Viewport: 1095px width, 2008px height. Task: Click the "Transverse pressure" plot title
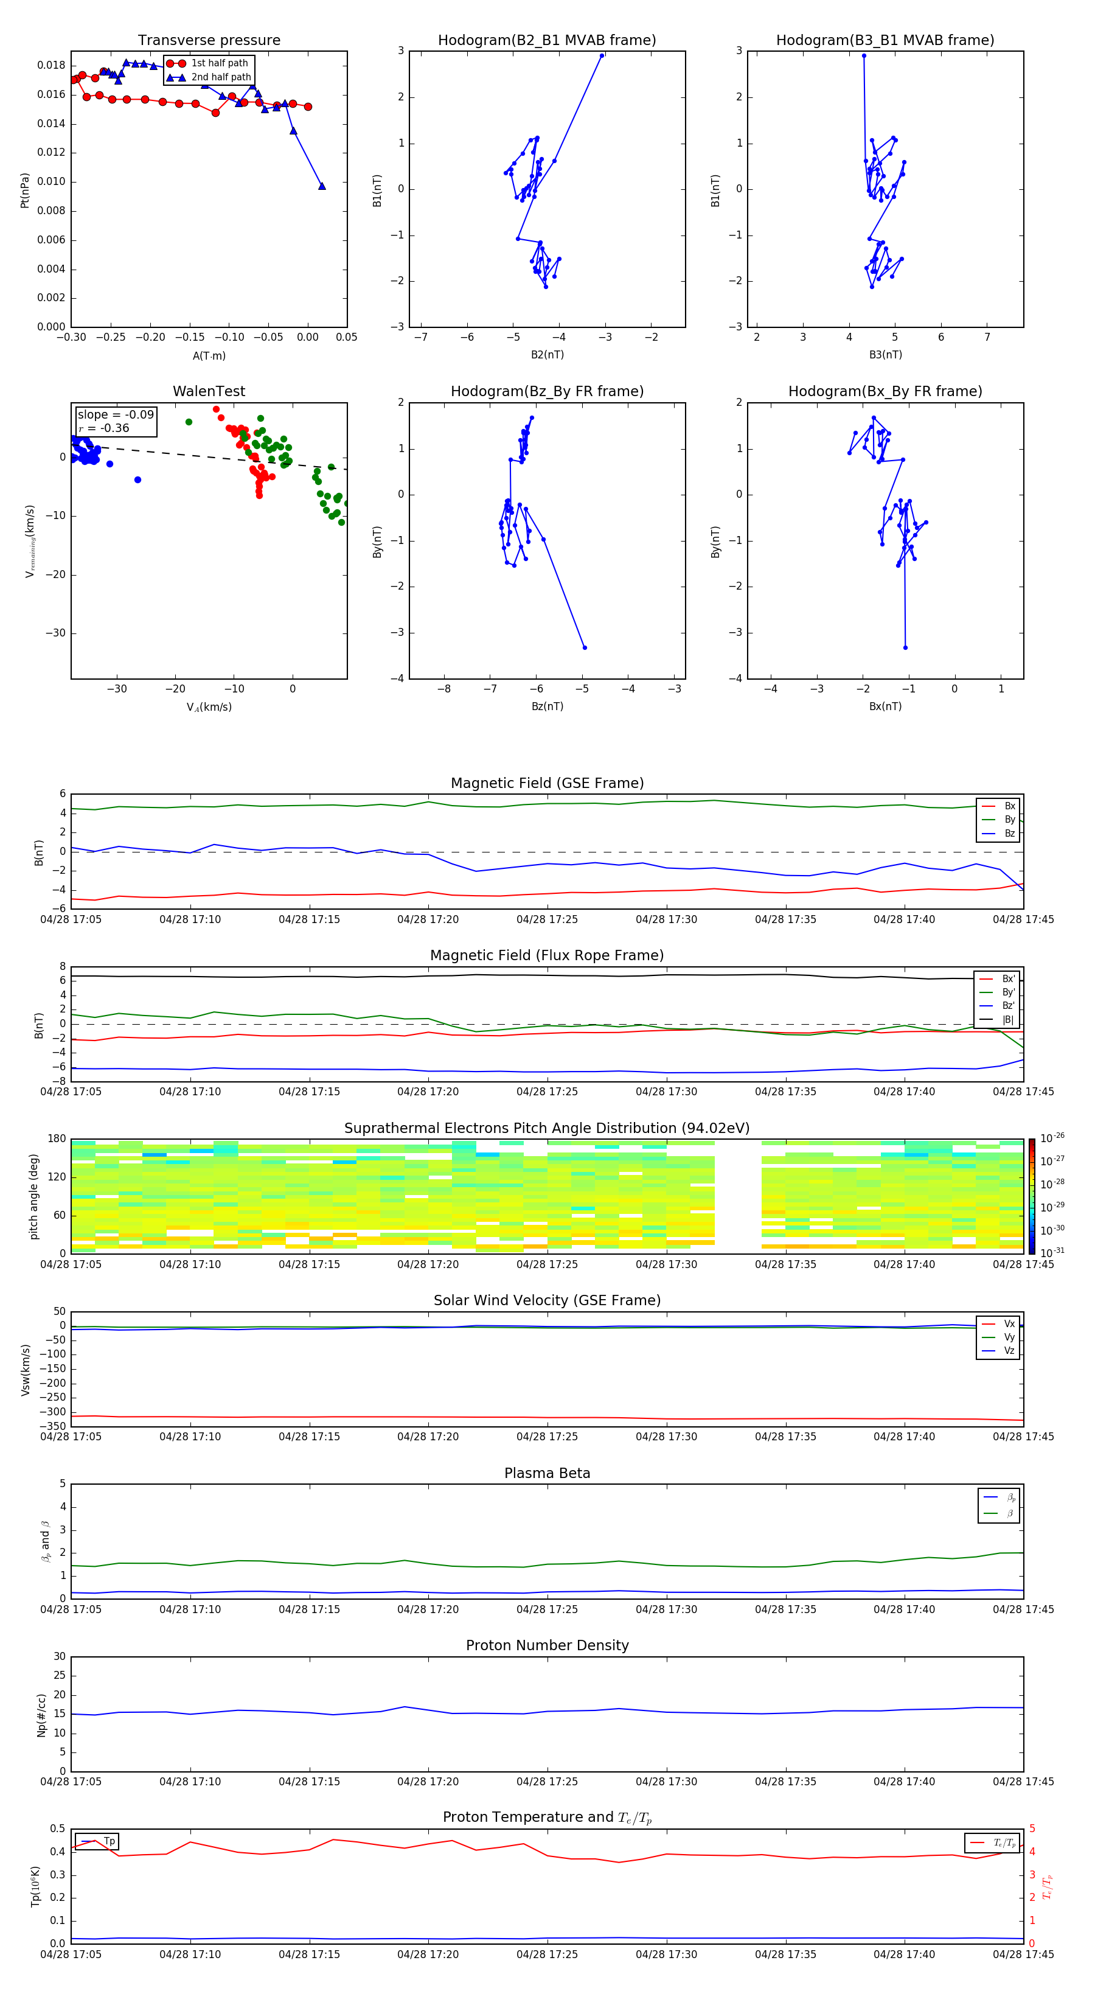tap(209, 41)
